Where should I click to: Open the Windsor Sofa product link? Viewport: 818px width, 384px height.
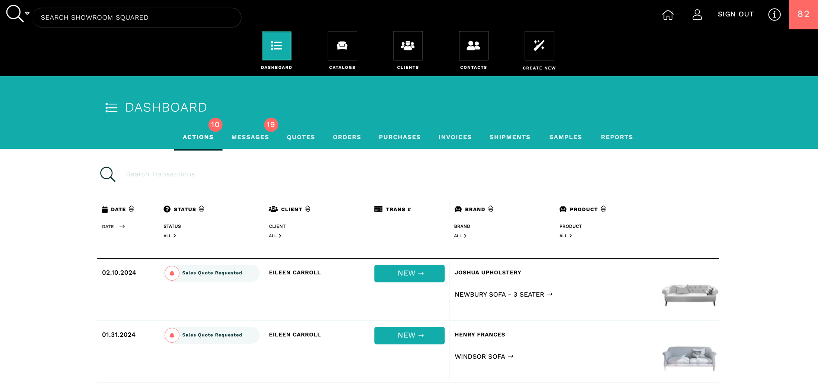484,356
